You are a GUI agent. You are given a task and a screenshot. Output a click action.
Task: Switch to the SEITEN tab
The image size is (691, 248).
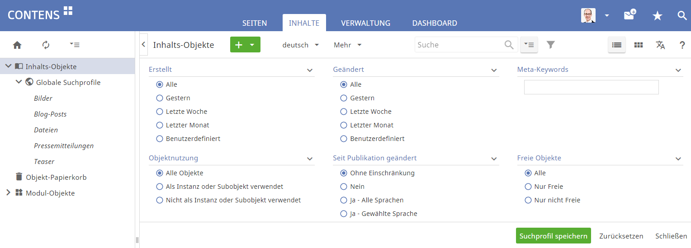[254, 23]
